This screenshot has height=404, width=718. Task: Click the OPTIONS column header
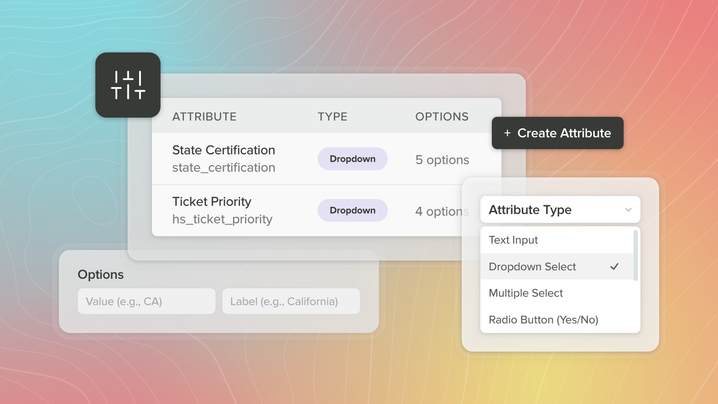pyautogui.click(x=442, y=117)
